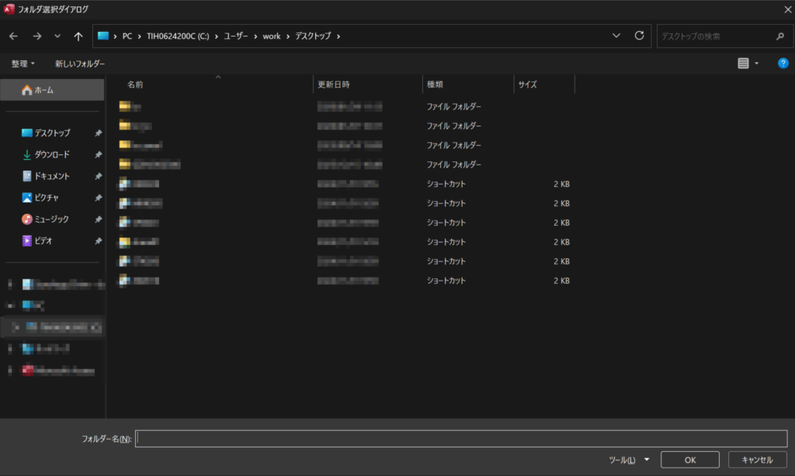
Task: Expand the address bar history dropdown
Action: click(x=616, y=36)
